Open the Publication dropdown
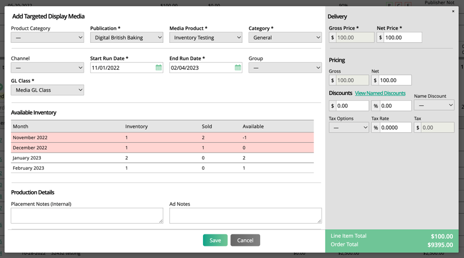This screenshot has width=464, height=258. pos(126,37)
